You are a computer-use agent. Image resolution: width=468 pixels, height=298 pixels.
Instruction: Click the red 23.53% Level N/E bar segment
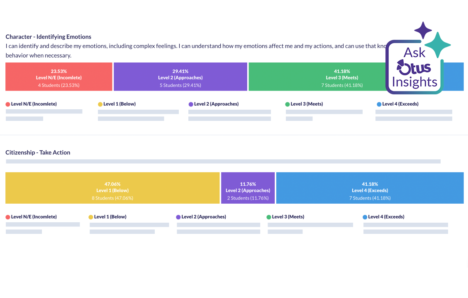tap(58, 77)
